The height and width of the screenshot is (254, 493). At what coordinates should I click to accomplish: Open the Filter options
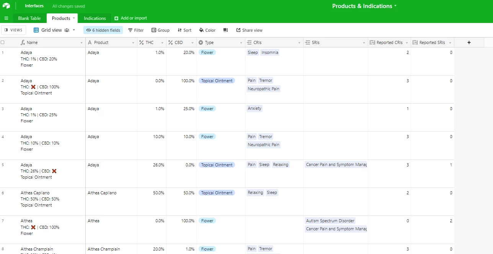(x=136, y=30)
